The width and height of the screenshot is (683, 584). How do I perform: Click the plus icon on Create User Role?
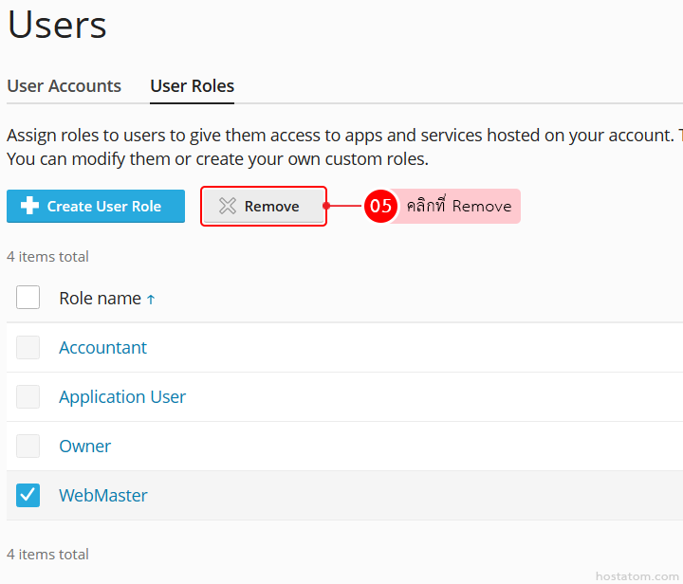pyautogui.click(x=29, y=206)
